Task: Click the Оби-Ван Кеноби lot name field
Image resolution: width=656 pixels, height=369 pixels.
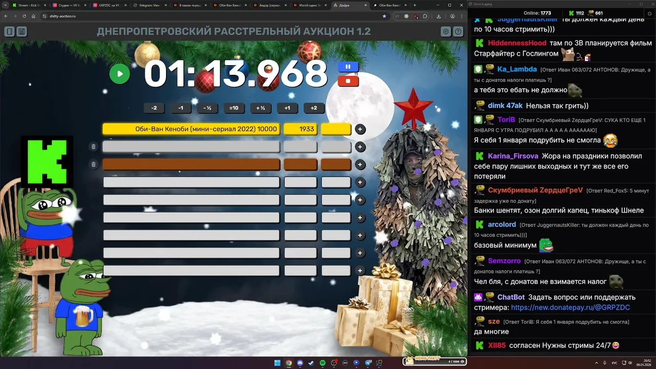Action: tap(191, 129)
